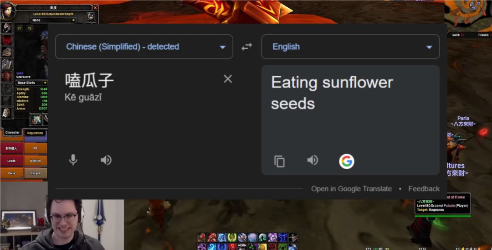
Task: Listen to the Chinese source pronunciation
Action: point(106,160)
